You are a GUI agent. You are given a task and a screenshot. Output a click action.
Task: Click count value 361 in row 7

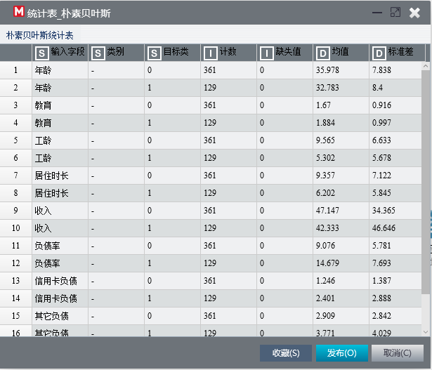point(210,176)
